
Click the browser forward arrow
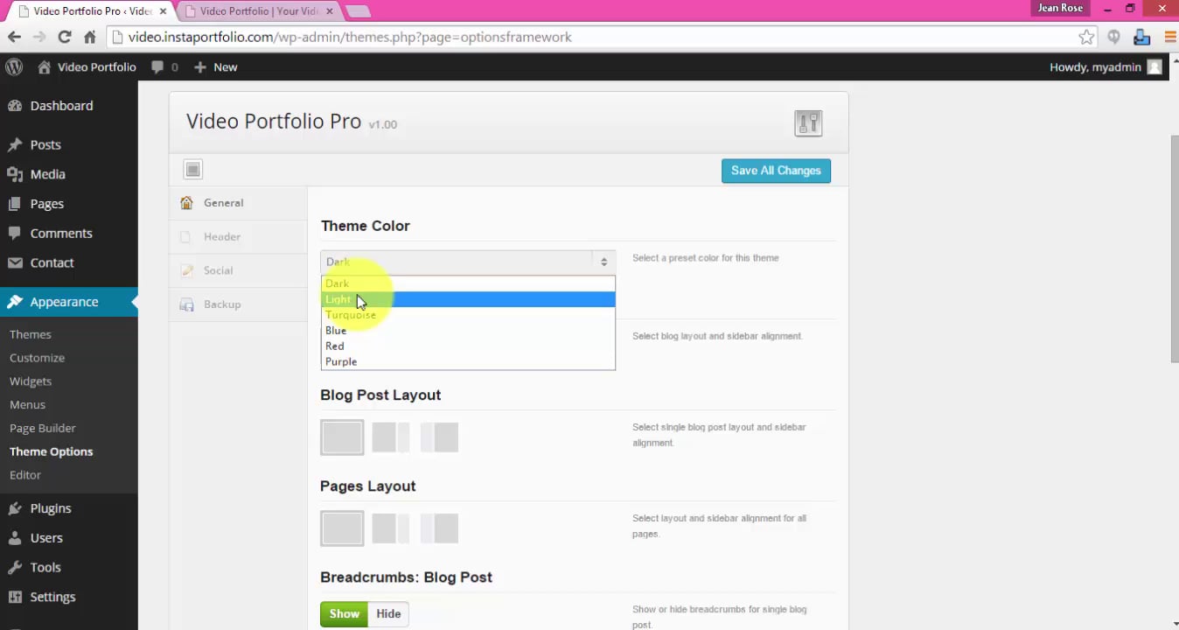pyautogui.click(x=39, y=37)
